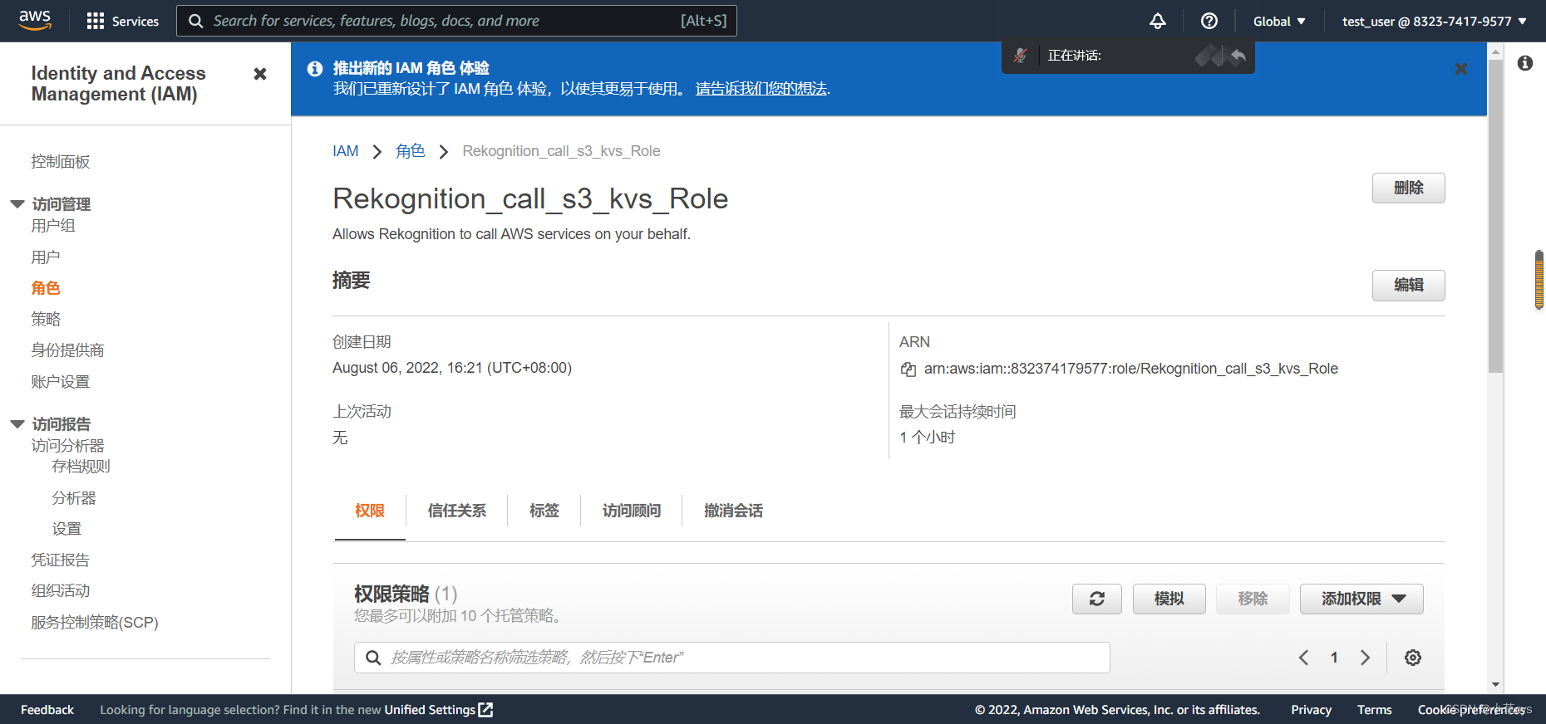Screen dimensions: 1546x724
Task: Select 角色 in sidebar
Action: click(x=46, y=288)
